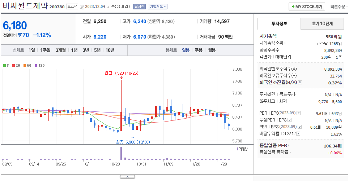Click the 시가총액 value 550억원
Image resolution: width=349 pixels, height=181 pixels.
(334, 37)
